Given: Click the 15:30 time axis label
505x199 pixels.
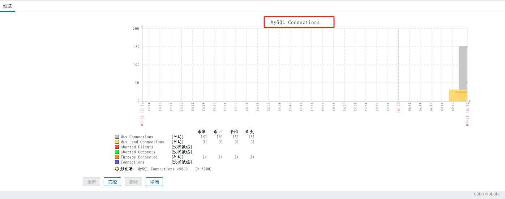Looking at the screenshot, I should [x=236, y=107].
